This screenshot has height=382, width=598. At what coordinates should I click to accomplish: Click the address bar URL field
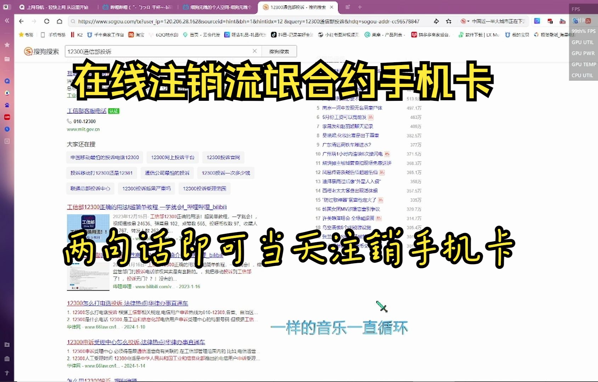(249, 21)
